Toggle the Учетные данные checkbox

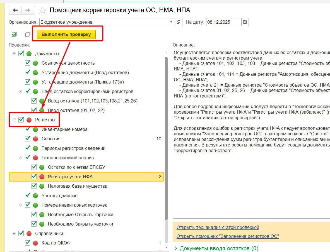(x=28, y=195)
